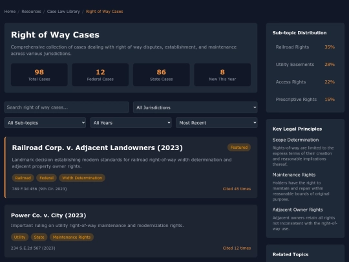Viewport: 349px width, 262px height.
Task: Select Prescriptive Rights distribution row
Action: click(x=305, y=100)
